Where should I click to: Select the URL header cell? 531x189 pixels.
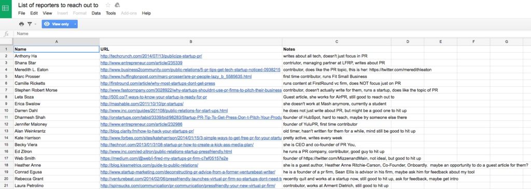coord(191,49)
